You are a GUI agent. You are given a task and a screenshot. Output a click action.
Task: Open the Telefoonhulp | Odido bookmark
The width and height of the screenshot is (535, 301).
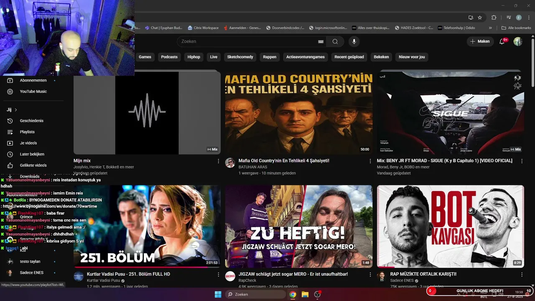456,28
